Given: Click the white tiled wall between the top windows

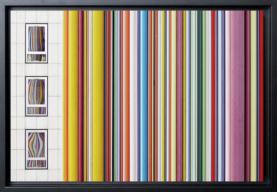Looking at the screenshot, I should [37, 70].
